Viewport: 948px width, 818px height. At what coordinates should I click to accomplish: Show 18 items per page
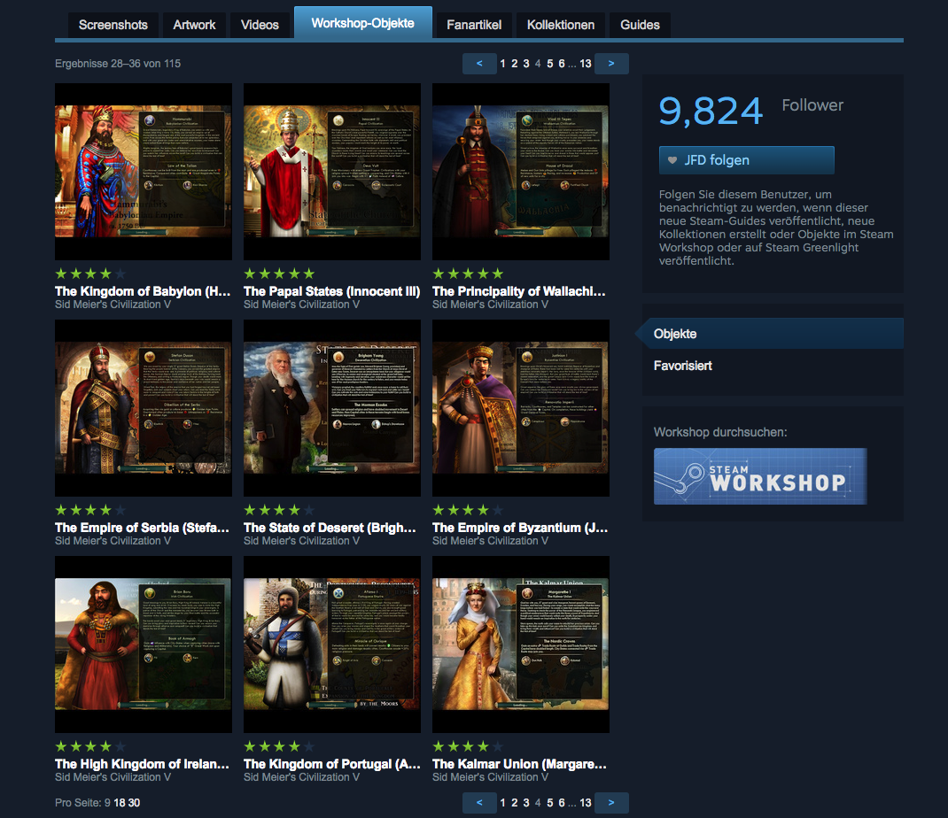pyautogui.click(x=119, y=803)
